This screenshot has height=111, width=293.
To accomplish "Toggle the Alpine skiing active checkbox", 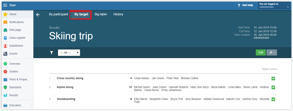I will [x=273, y=88].
